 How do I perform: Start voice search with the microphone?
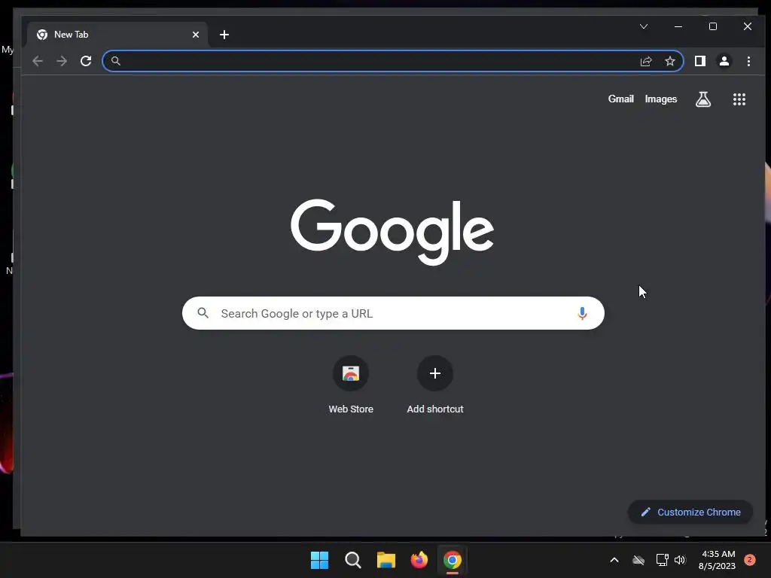582,313
